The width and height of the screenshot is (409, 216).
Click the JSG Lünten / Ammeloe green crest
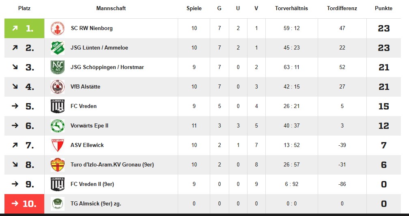(57, 48)
